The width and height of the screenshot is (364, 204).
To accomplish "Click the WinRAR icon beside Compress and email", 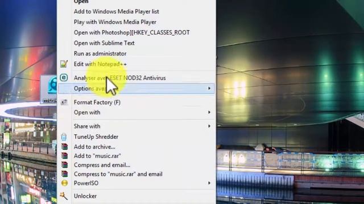I will 64,165.
